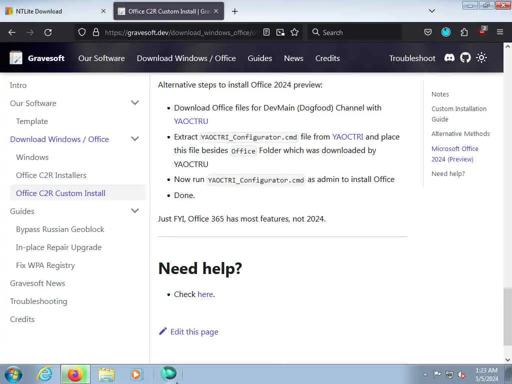This screenshot has height=384, width=512.
Task: Jump to Custom Installation Guide section
Action: tap(459, 113)
